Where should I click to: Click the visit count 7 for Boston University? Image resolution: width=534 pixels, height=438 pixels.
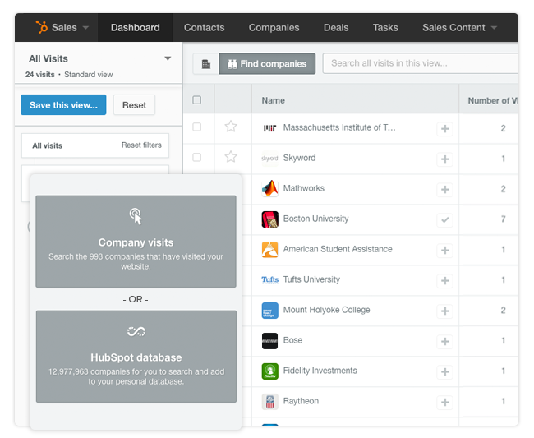click(503, 219)
